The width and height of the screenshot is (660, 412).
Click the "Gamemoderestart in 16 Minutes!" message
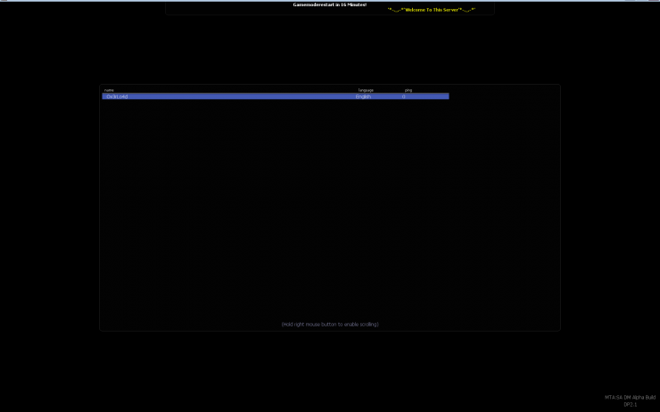(x=329, y=4)
